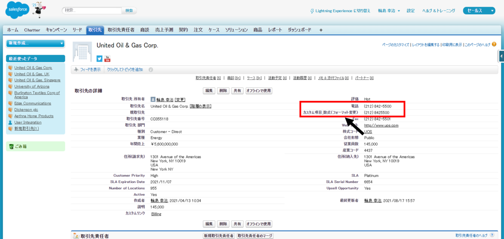Click ページのカスタマイズ link

point(396,45)
